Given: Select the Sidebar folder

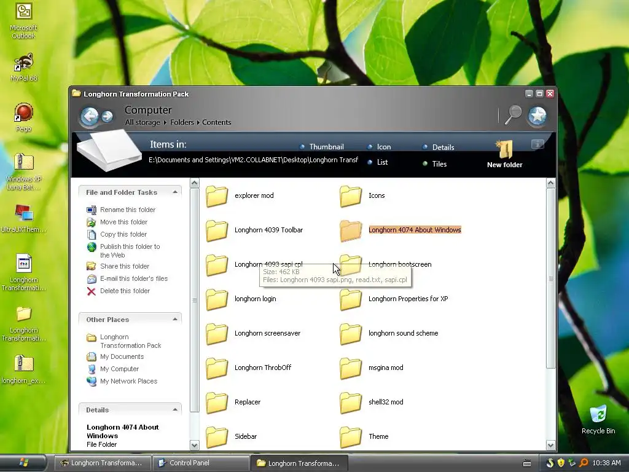Looking at the screenshot, I should [232, 437].
